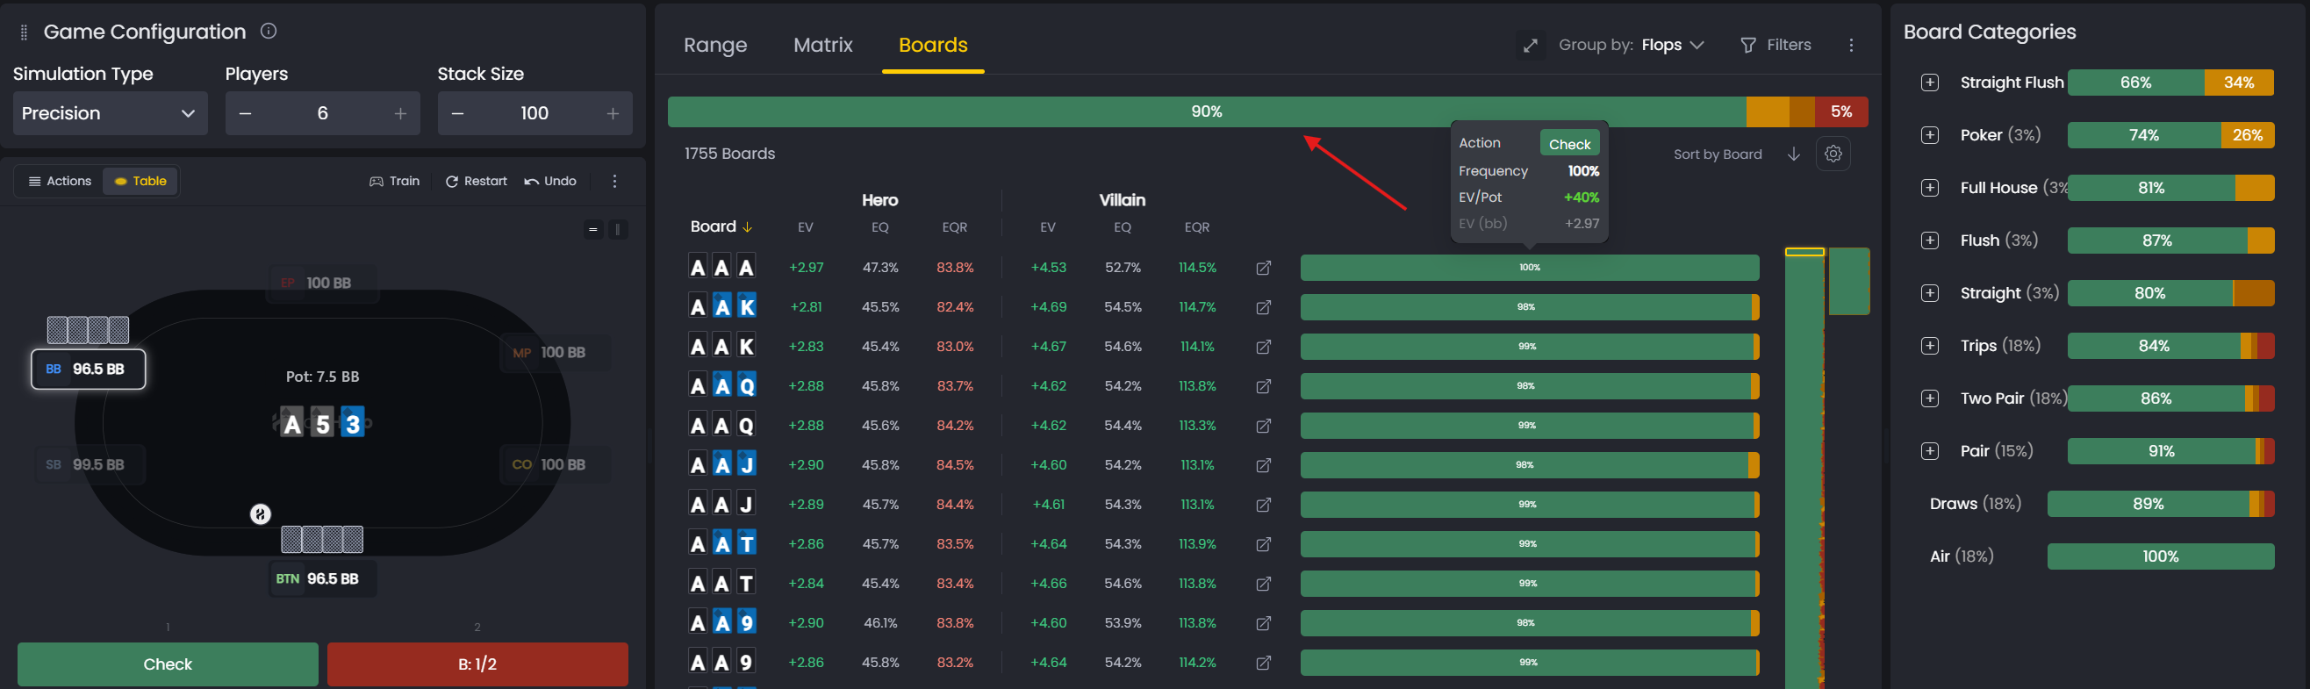Open external link icon for +2.83 EV row
2310x689 pixels.
tap(1264, 347)
